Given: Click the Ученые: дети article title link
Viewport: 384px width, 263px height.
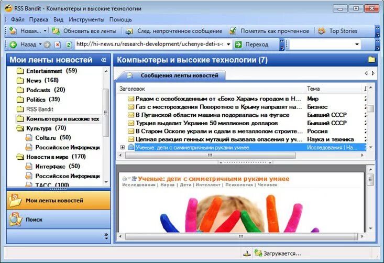Looking at the screenshot, I should (214, 179).
